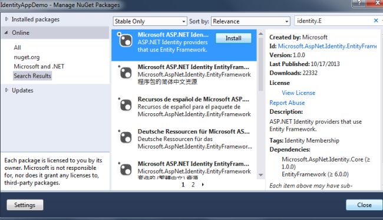Go to next results page with arrow

(203, 185)
